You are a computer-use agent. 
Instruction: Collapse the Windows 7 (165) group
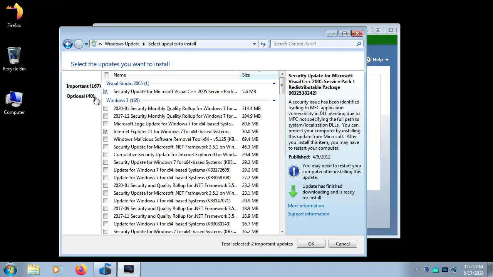(274, 100)
